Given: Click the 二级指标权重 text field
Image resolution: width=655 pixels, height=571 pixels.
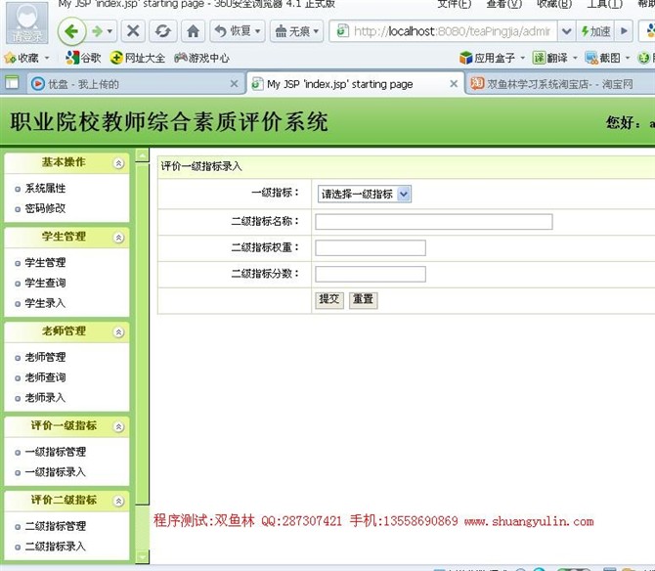Looking at the screenshot, I should tap(371, 247).
